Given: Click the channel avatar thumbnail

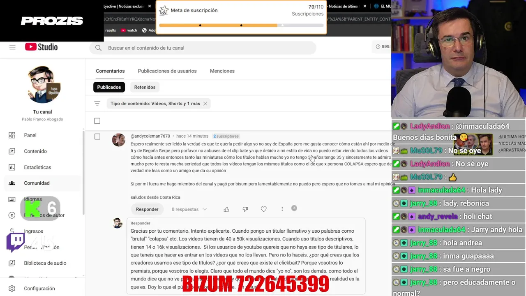Looking at the screenshot, I should click(x=42, y=85).
